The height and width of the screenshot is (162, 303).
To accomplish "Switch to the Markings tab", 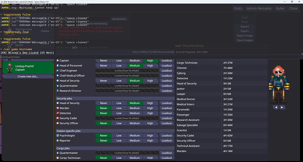I will click(103, 47).
